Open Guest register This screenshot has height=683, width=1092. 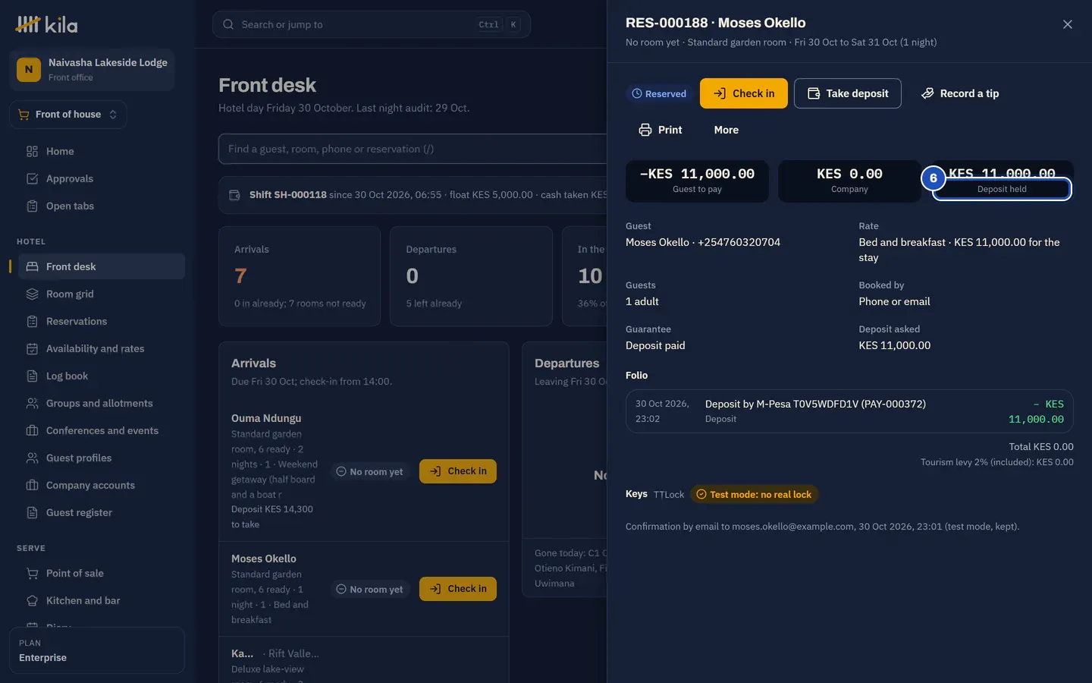pos(102,512)
